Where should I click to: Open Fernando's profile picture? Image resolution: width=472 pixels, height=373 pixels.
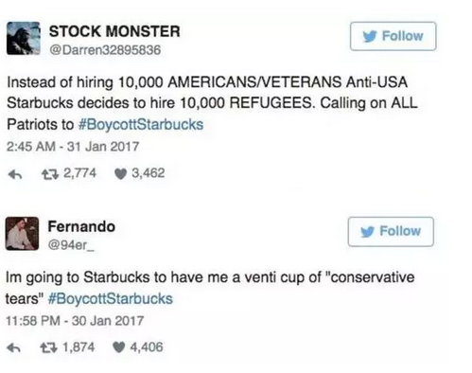coord(22,234)
